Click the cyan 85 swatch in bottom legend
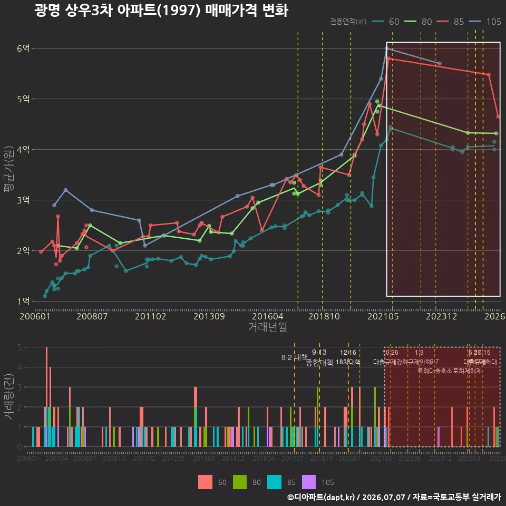Screen dimensions: 506x506 (274, 482)
